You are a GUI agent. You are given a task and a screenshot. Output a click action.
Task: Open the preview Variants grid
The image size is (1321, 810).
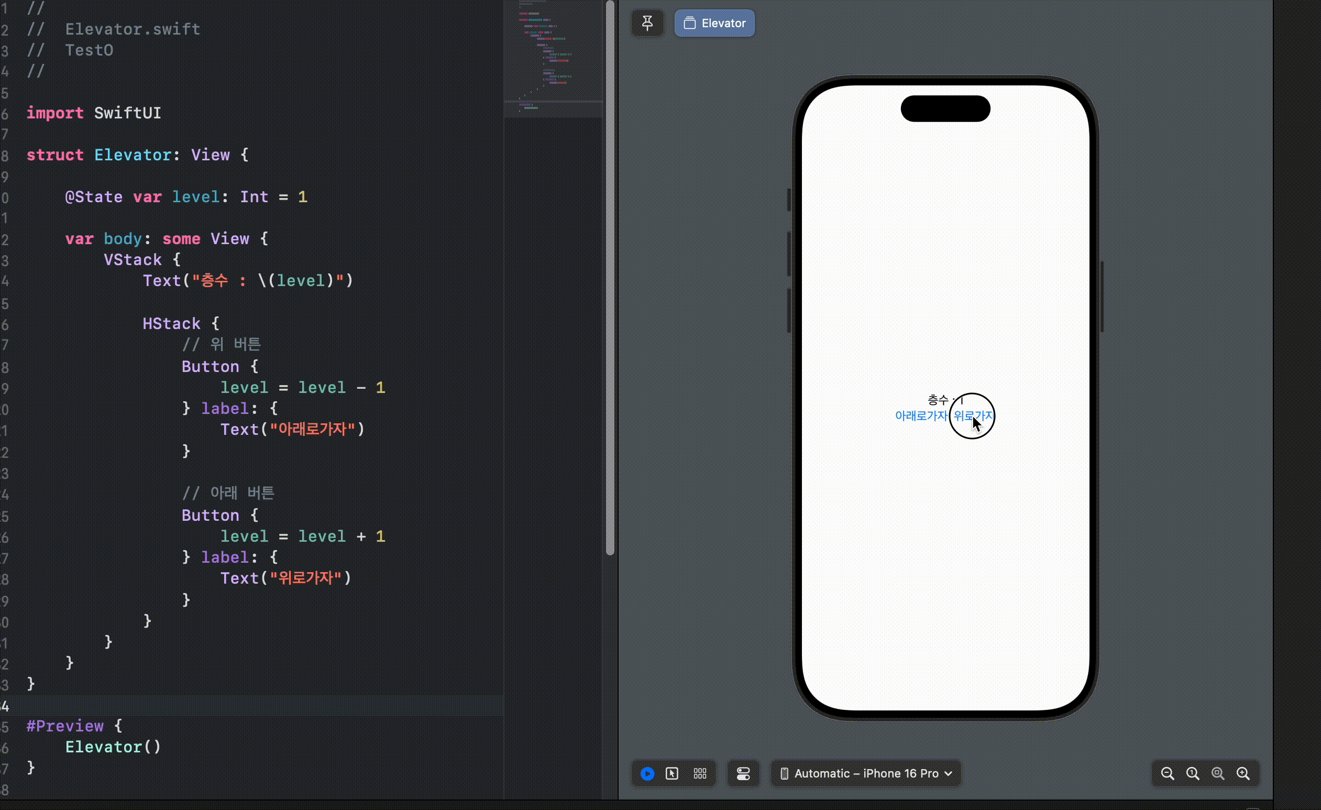click(700, 773)
